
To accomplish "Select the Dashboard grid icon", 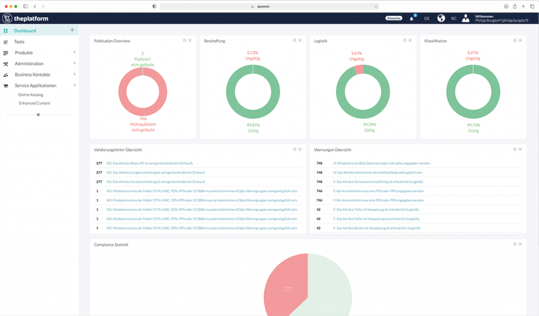I will (6, 31).
